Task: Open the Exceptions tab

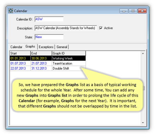Action: pos(46,47)
